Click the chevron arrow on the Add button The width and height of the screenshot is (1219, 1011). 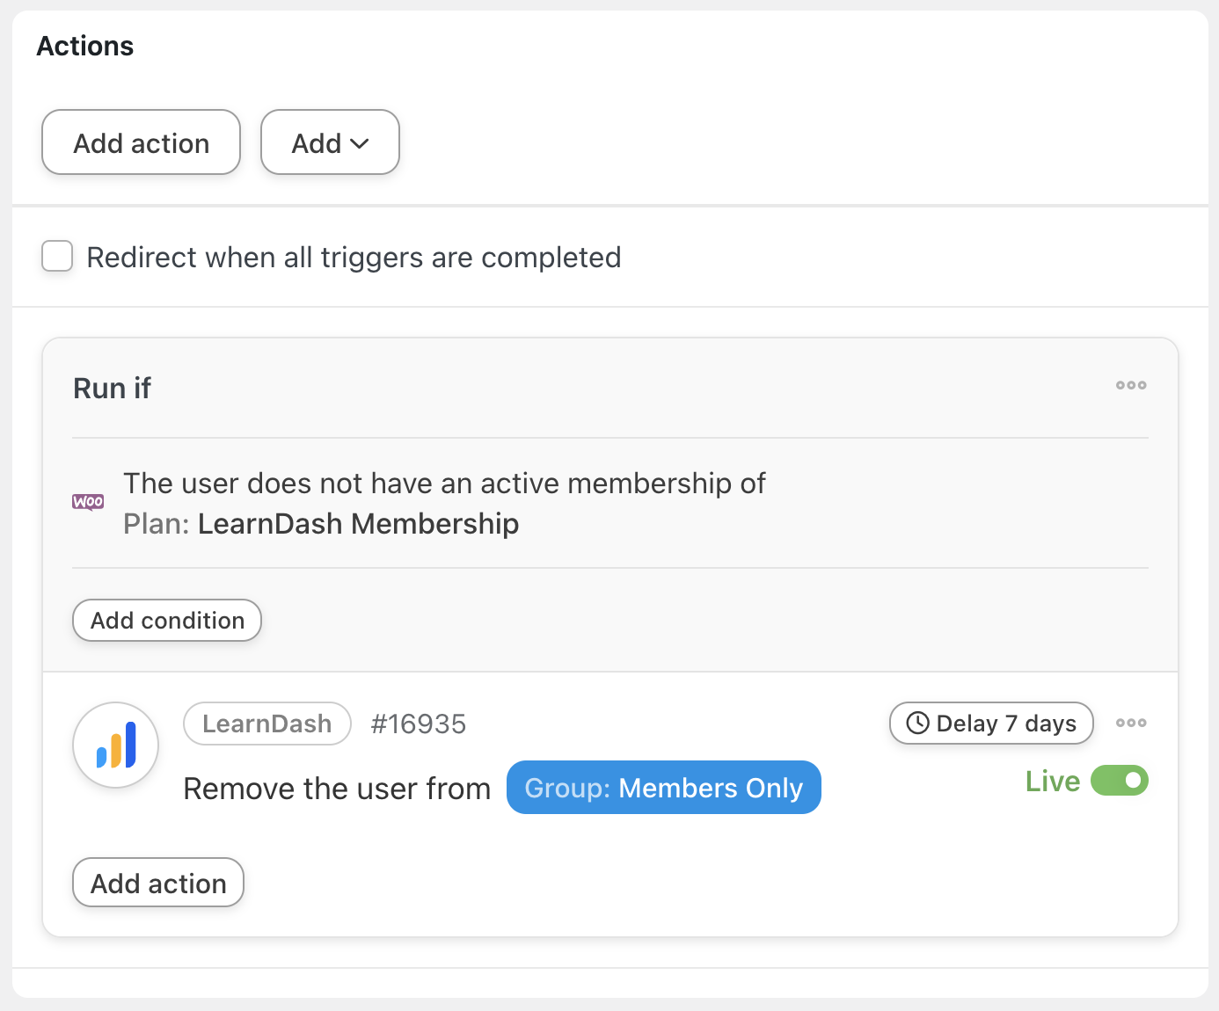(x=360, y=143)
